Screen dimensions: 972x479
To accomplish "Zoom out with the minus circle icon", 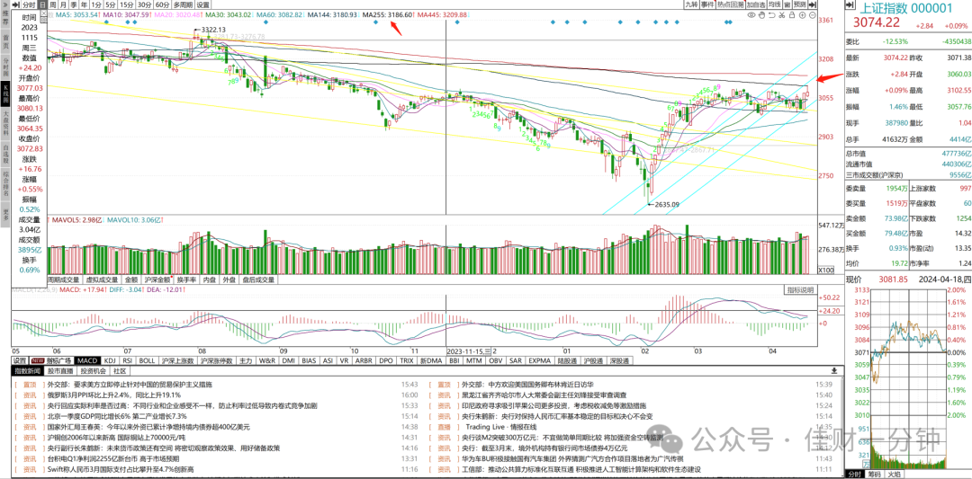I will coord(813,15).
